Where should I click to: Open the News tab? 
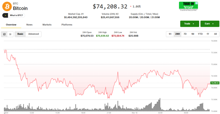29,25
